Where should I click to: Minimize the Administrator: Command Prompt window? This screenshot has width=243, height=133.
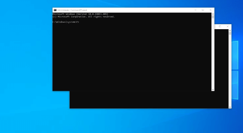(195, 10)
